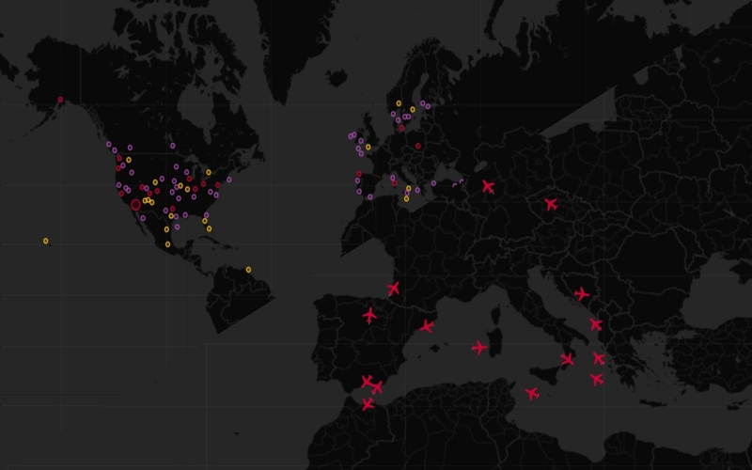Select the red marker in northwestern Iberia

[x=359, y=174]
